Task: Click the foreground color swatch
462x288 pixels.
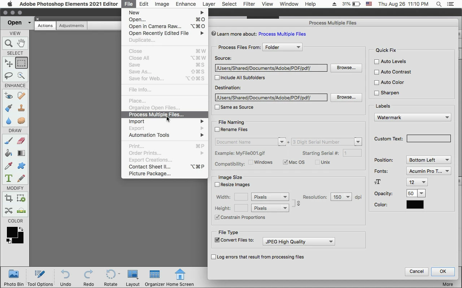Action: tap(12, 232)
